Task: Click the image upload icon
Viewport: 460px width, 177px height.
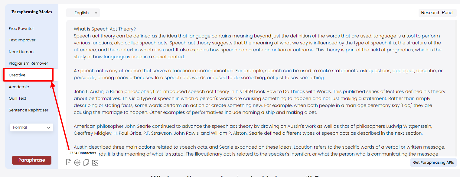Action: pos(95,163)
